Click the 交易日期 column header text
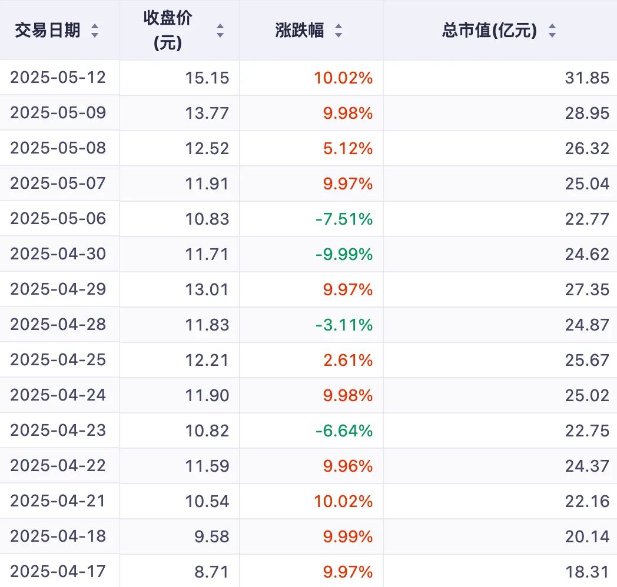This screenshot has height=587, width=617. (x=47, y=31)
